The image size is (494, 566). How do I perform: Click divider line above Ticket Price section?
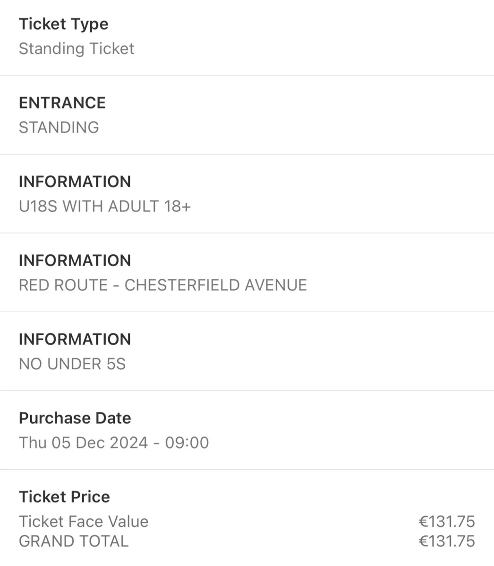(x=247, y=469)
